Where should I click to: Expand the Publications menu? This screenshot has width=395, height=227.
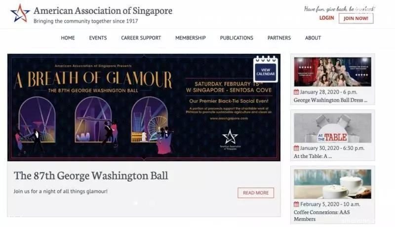pos(237,38)
